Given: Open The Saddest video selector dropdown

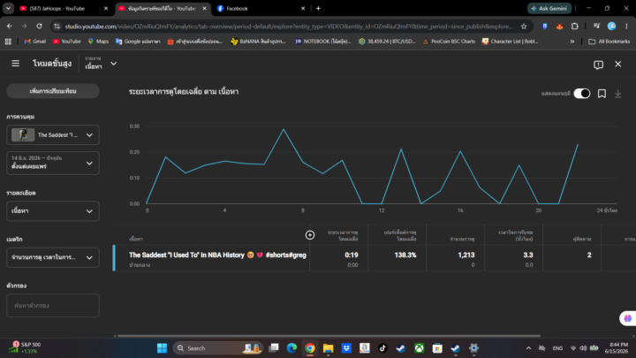Looking at the screenshot, I should coord(53,135).
